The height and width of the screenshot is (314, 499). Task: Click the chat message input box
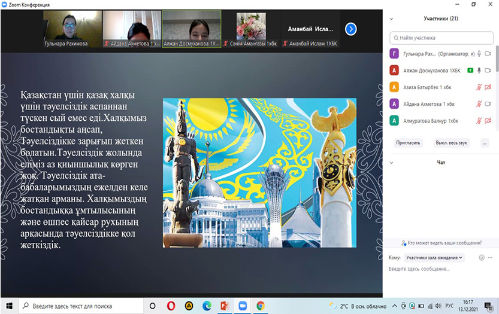tap(440, 269)
